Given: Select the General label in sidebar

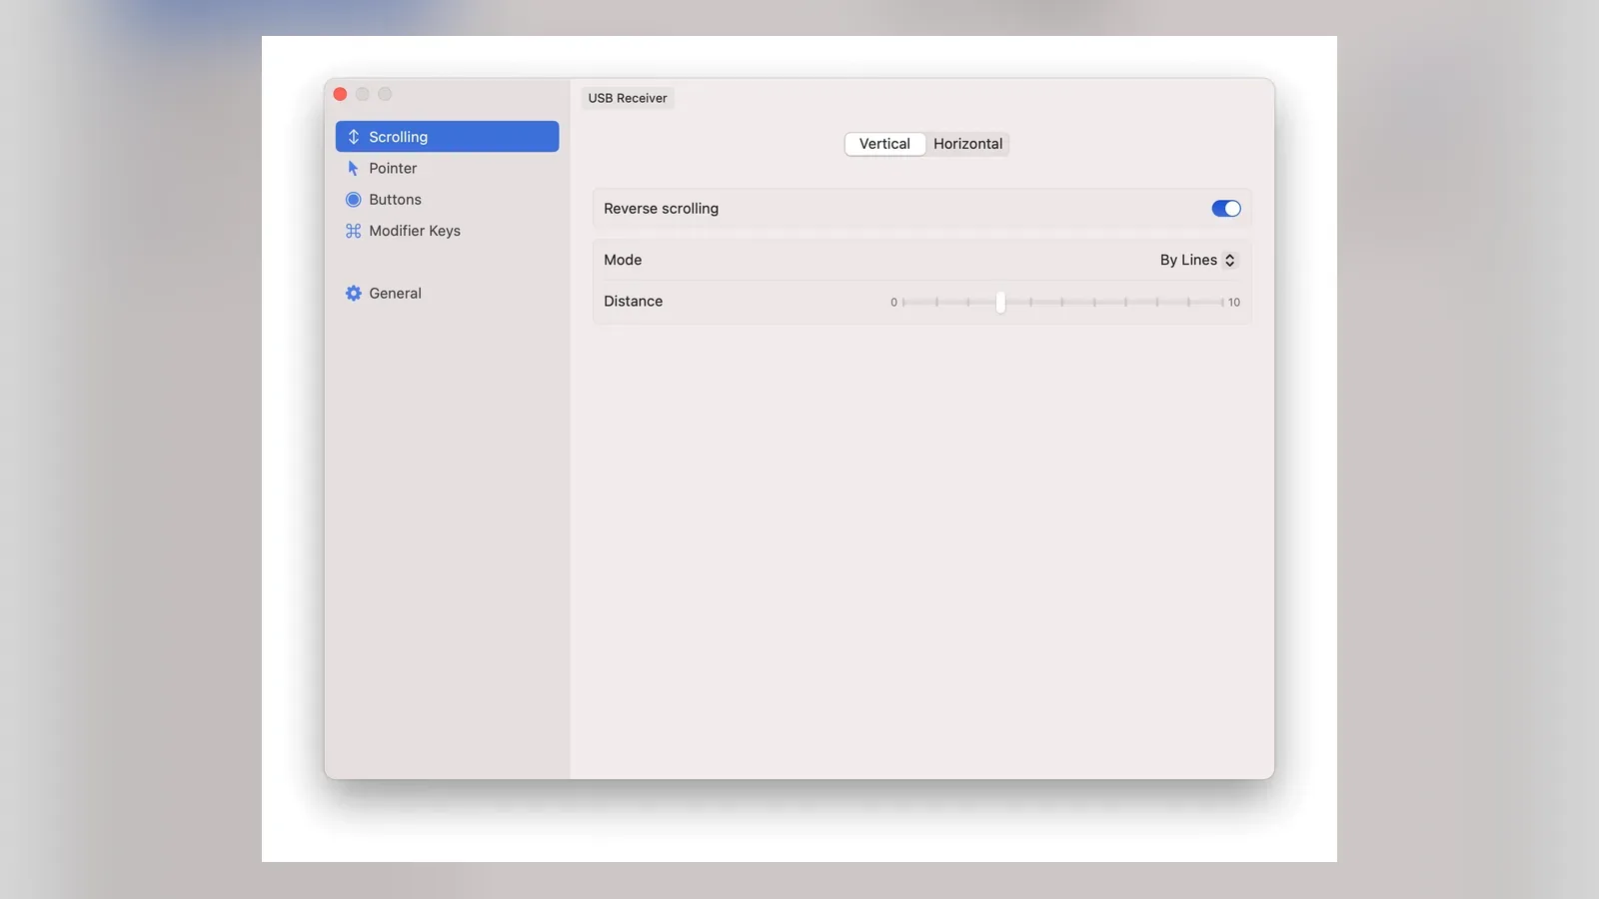Looking at the screenshot, I should (395, 294).
